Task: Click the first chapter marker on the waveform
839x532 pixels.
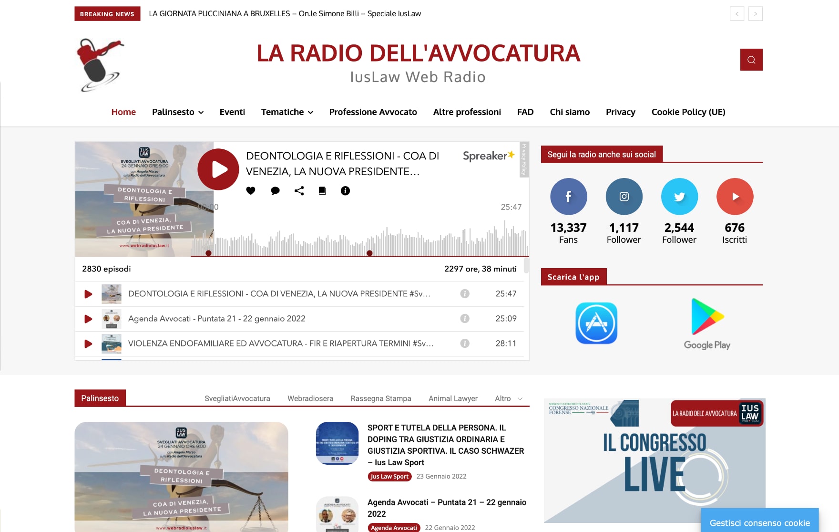Action: coord(208,253)
